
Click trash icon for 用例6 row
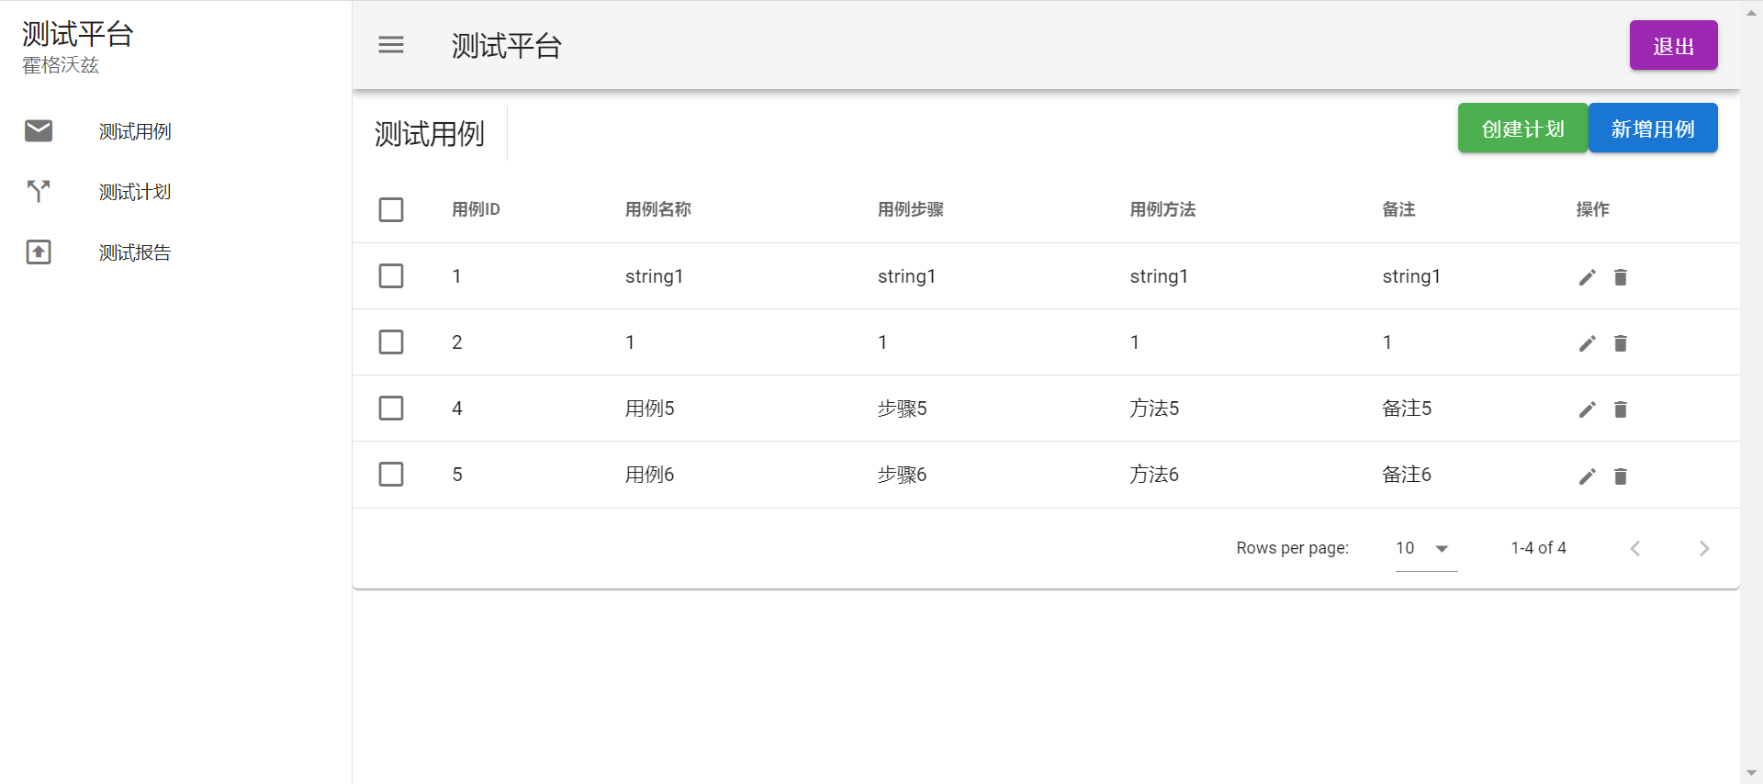[1620, 476]
